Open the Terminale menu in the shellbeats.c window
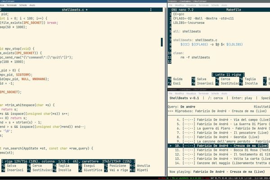 coord(12,5)
